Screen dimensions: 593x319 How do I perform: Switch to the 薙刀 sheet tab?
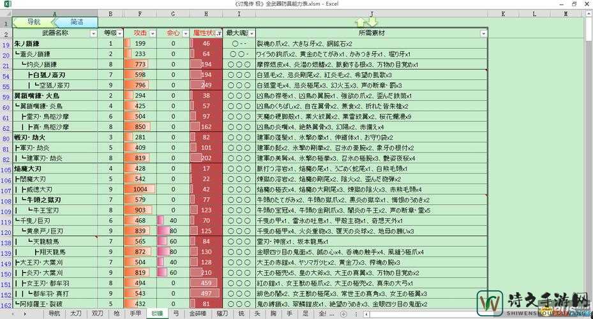pos(222,313)
